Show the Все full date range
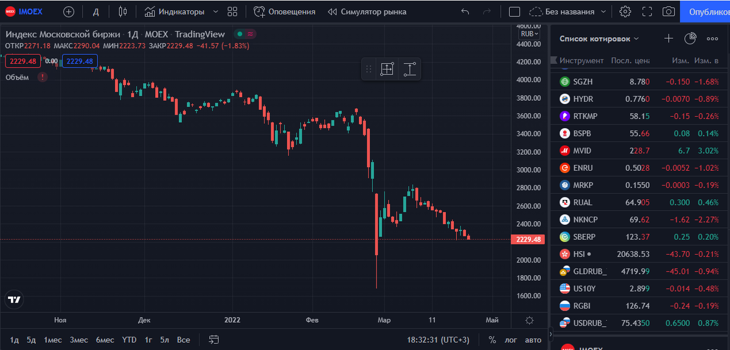This screenshot has height=350, width=730. pos(183,340)
